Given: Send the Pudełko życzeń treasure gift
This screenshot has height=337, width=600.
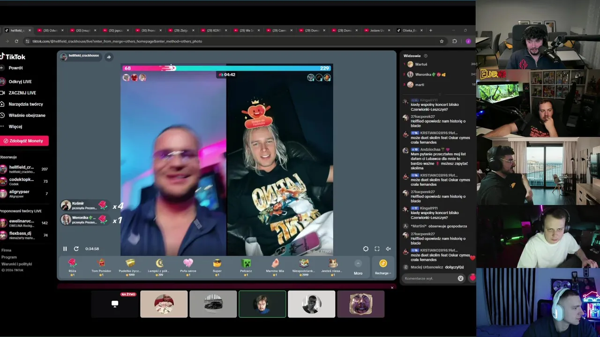Looking at the screenshot, I should [x=130, y=267].
